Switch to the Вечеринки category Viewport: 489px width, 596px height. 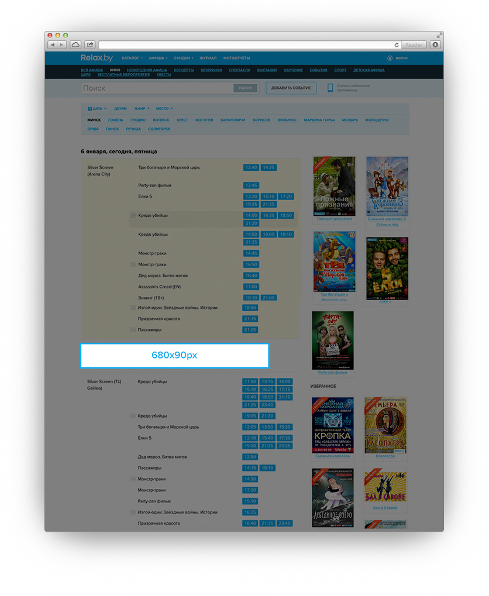211,70
